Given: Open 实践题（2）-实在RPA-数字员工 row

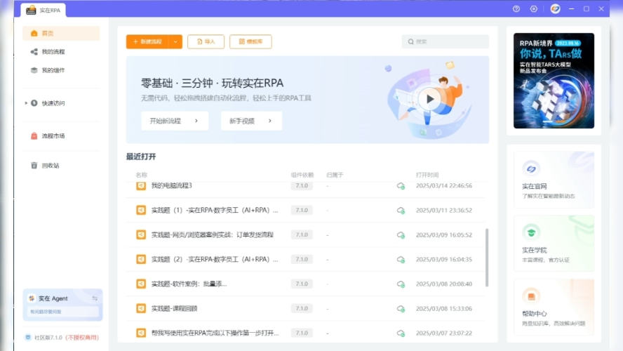Looking at the screenshot, I should click(x=305, y=259).
